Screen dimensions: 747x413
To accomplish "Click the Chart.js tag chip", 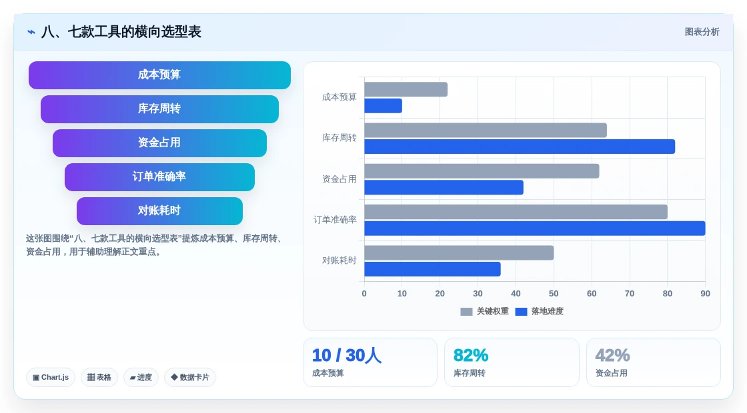I will click(x=51, y=377).
